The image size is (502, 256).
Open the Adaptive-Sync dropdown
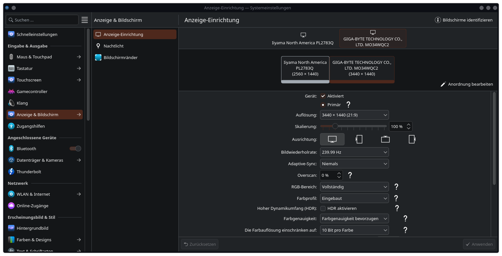pos(354,164)
